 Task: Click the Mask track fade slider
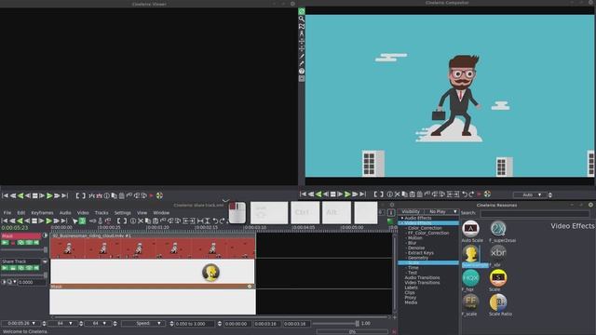24,249
